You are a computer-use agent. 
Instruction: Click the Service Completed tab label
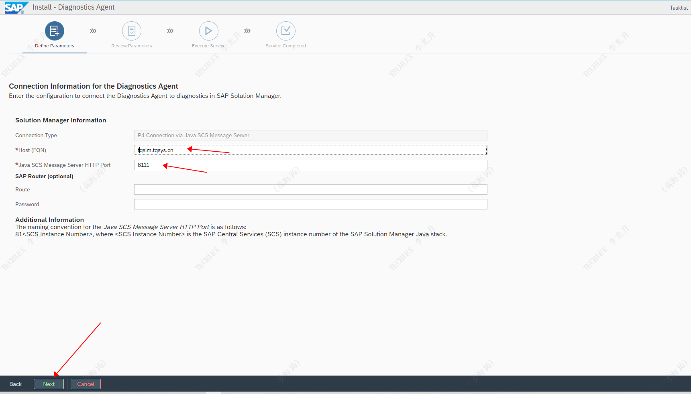(x=286, y=46)
